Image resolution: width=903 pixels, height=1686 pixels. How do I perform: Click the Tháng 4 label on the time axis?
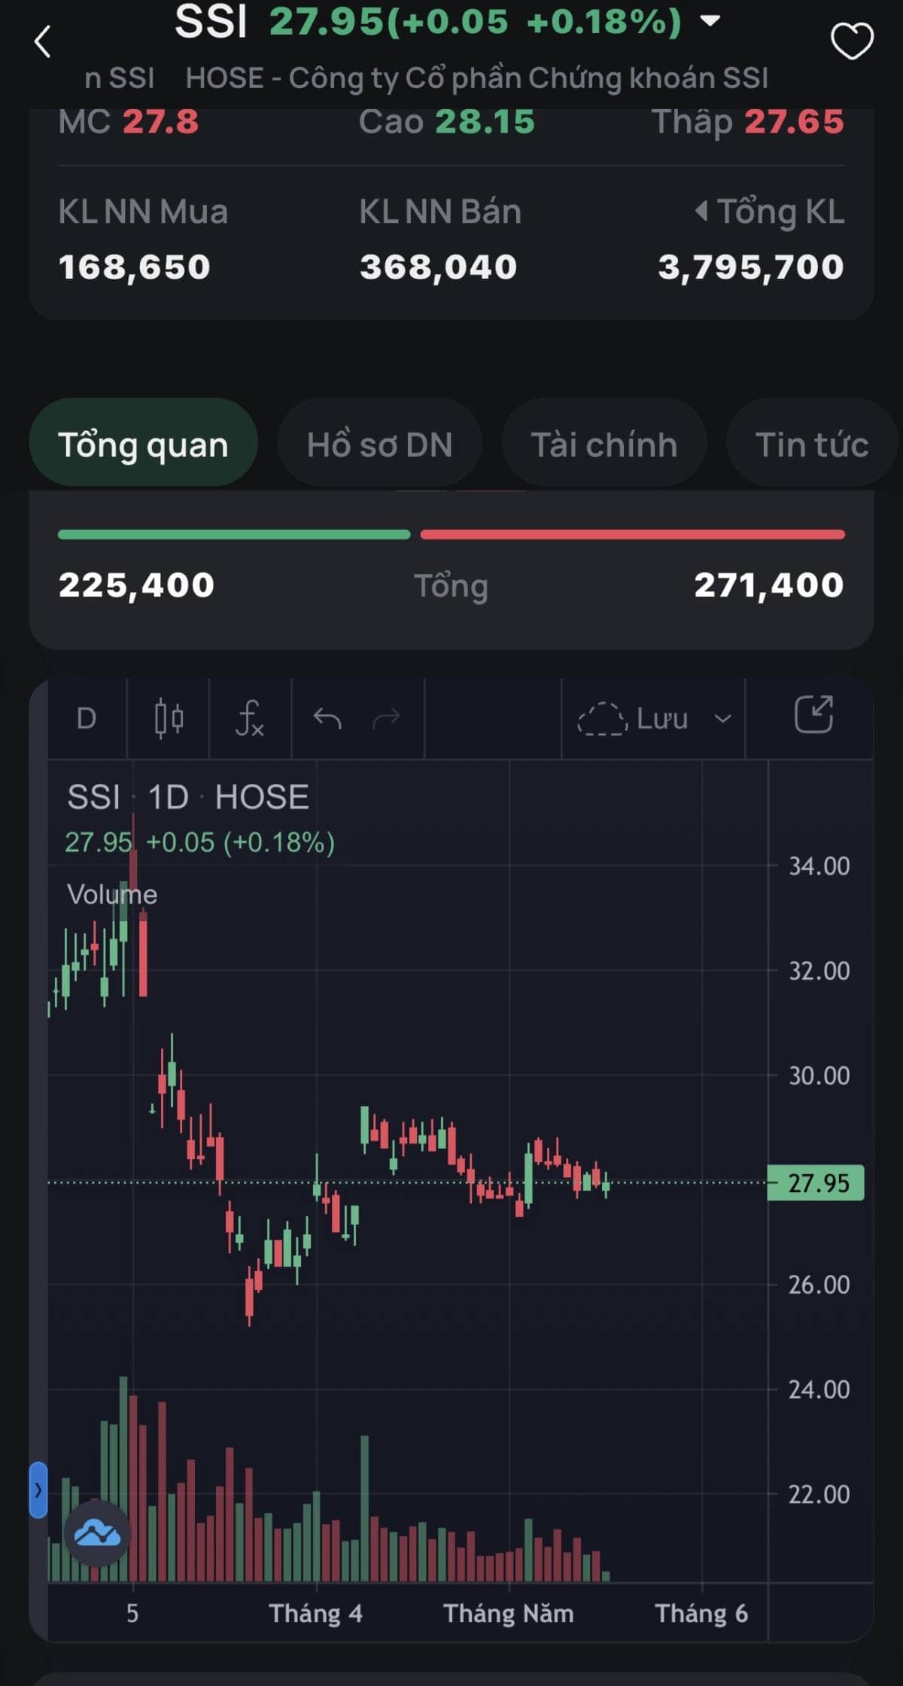coord(316,1612)
